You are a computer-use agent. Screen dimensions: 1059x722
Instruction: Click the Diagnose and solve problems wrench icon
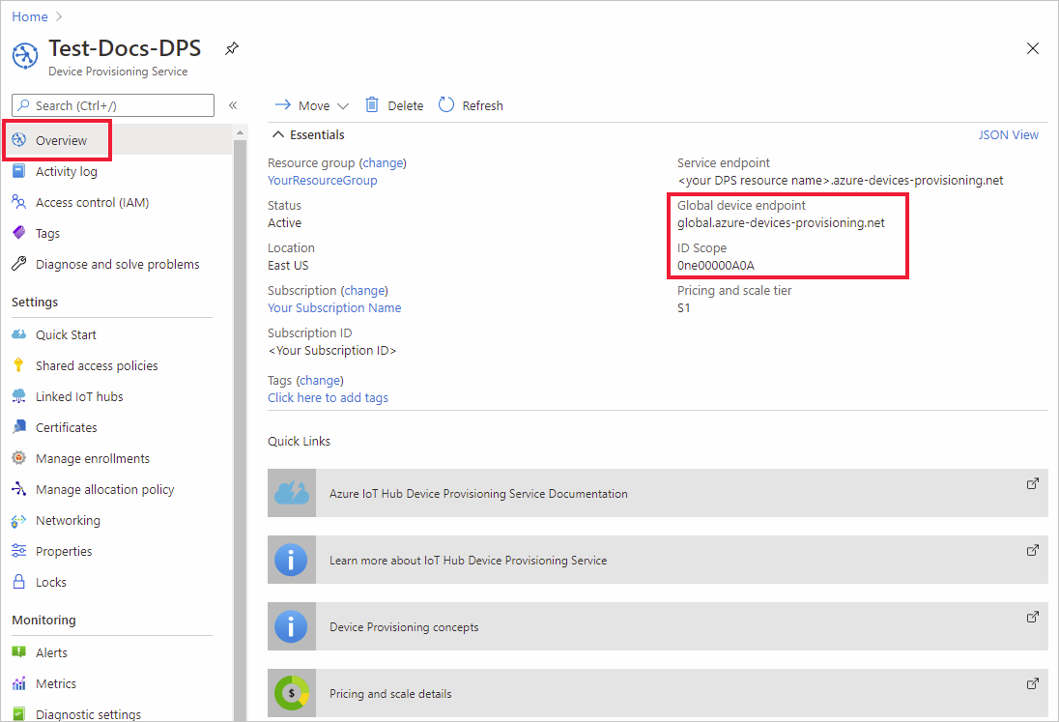pyautogui.click(x=19, y=264)
